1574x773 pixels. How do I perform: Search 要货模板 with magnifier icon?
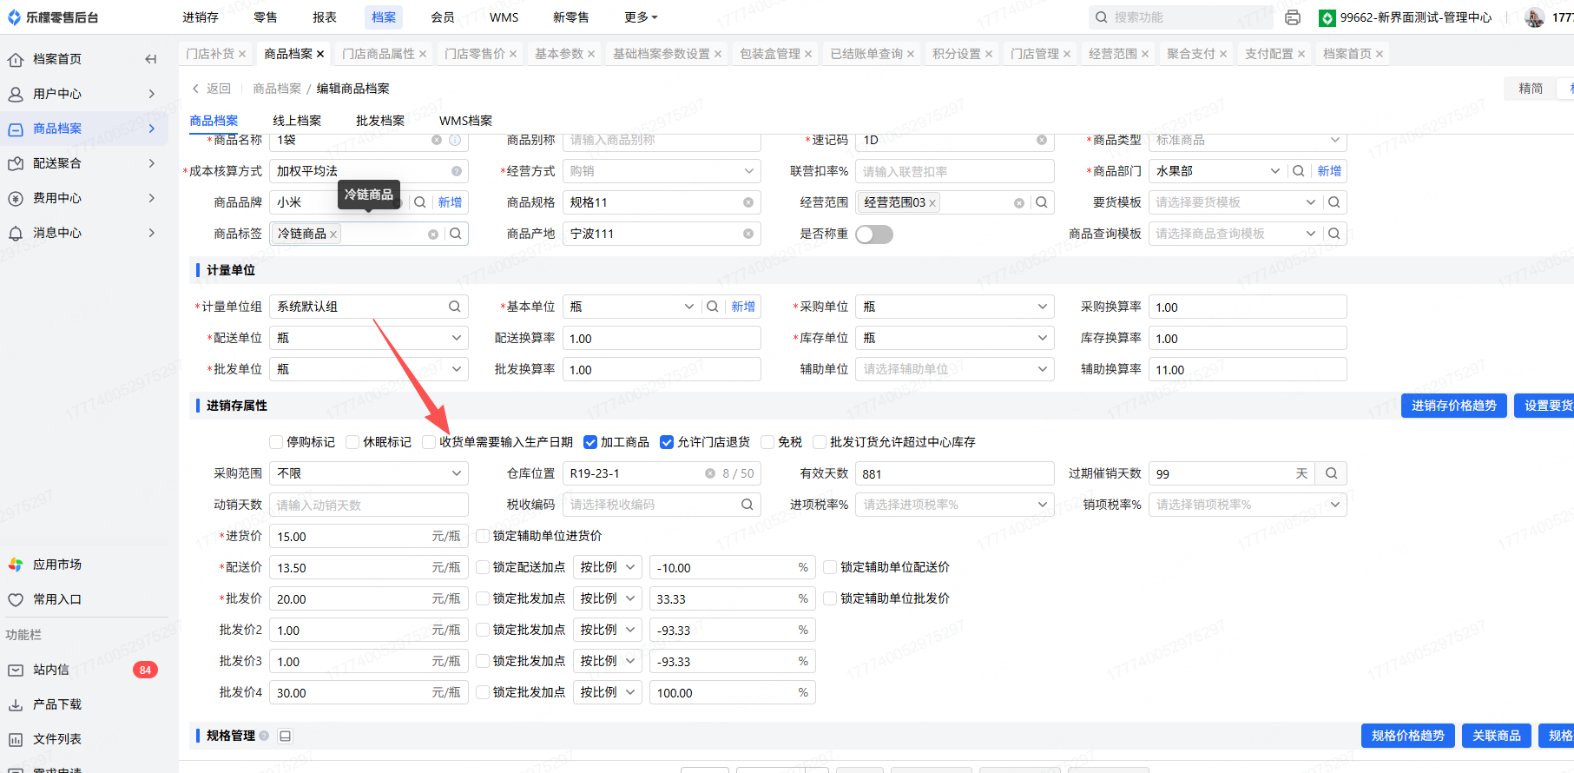[1334, 202]
